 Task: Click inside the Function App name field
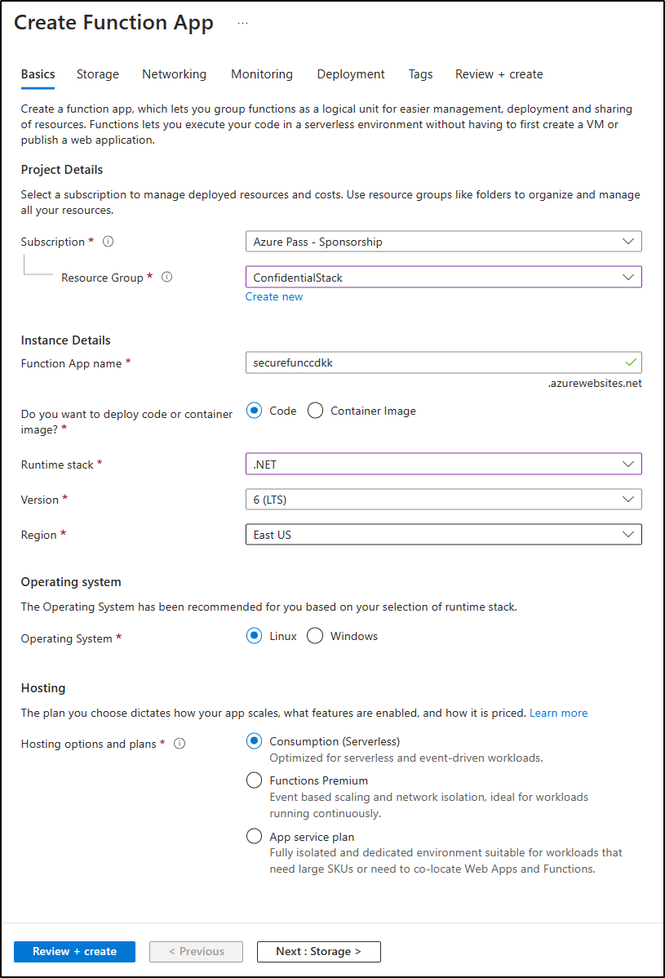[444, 362]
